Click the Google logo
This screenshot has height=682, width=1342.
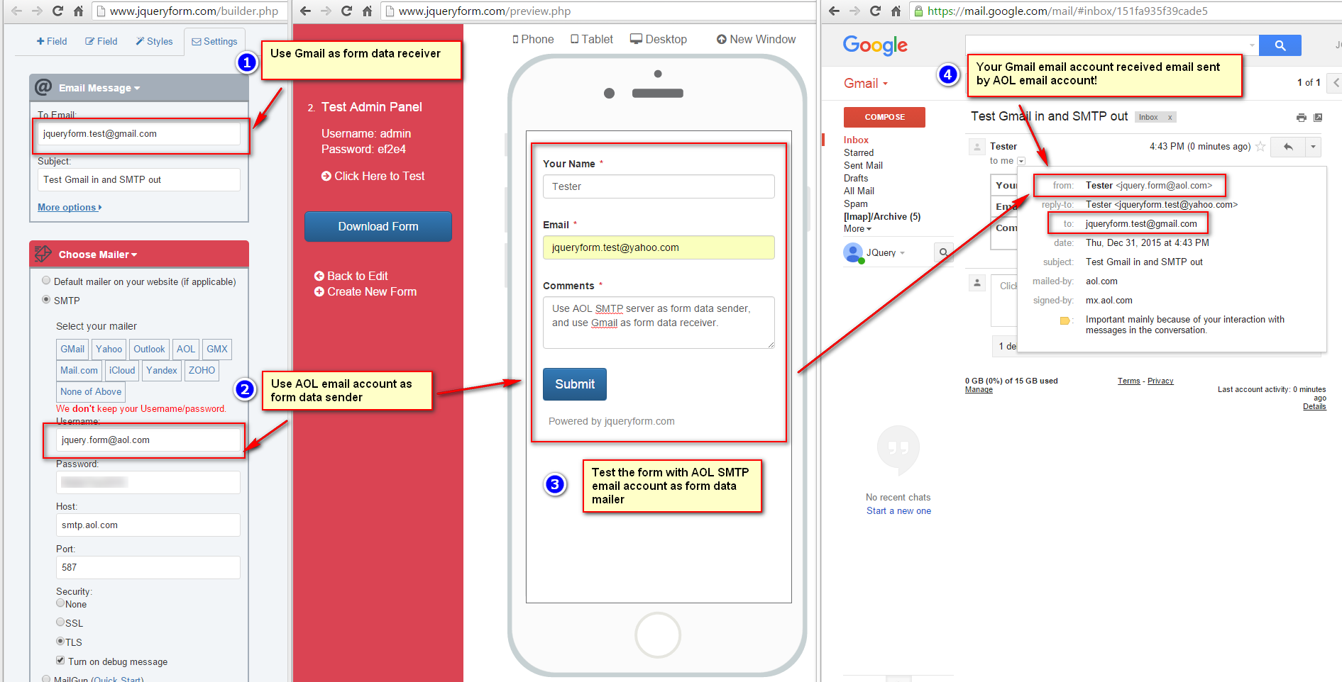pos(875,45)
